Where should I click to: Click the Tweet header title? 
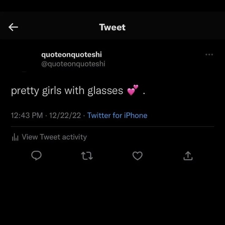(x=112, y=27)
